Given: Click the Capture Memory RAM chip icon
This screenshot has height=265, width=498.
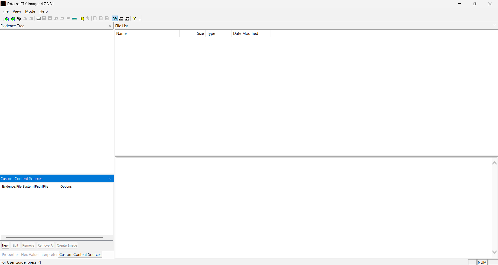Looking at the screenshot, I should 74,18.
